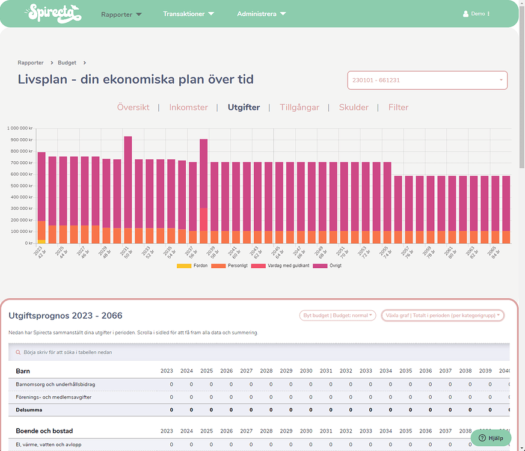Open the Byt budget dropdown
525x451 pixels.
pos(337,315)
